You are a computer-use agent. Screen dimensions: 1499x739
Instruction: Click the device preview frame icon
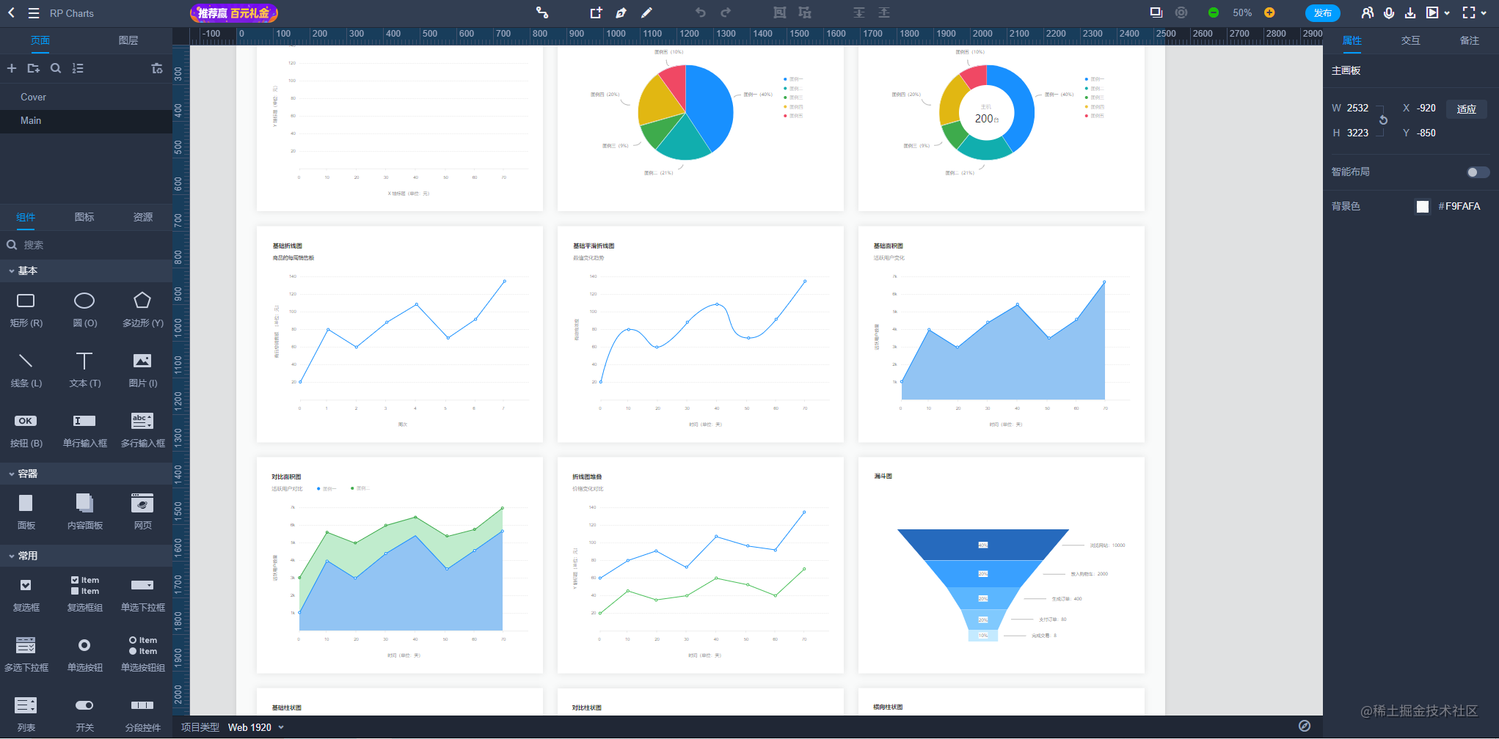tap(1156, 12)
